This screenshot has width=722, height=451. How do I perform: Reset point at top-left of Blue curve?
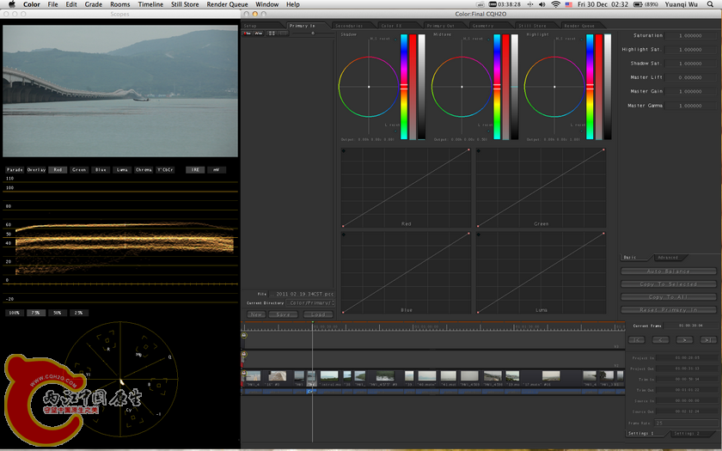344,235
